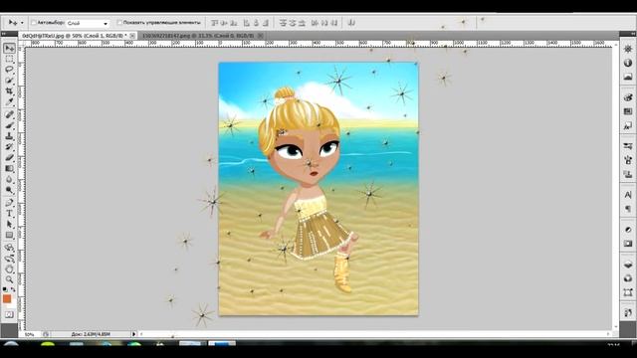This screenshot has height=358, width=637.
Task: Open the white background color picker
Action: point(13,304)
